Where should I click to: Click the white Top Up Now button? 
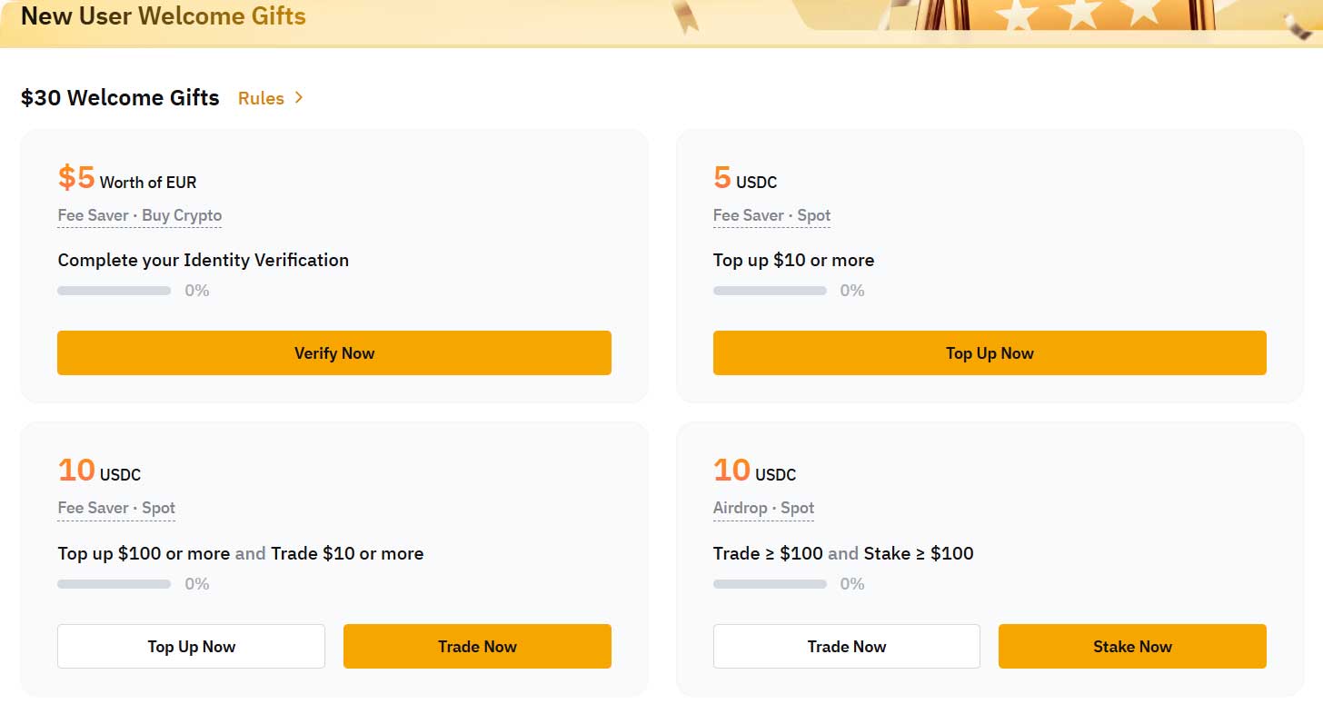[x=191, y=646]
